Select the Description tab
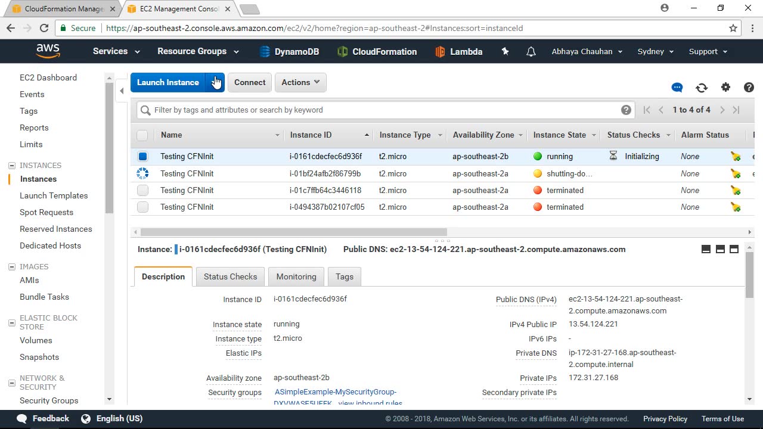Image resolution: width=763 pixels, height=429 pixels. (x=163, y=276)
